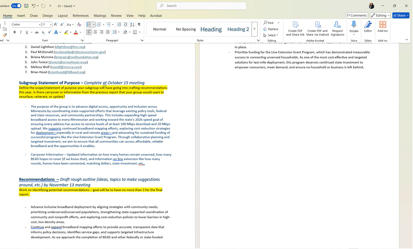Open the Layout ribbon tab
Viewport: 413px width, 249px height.
63,16
